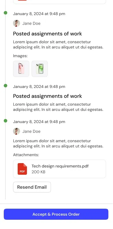Click the partially visible card at top

click(x=59, y=2)
